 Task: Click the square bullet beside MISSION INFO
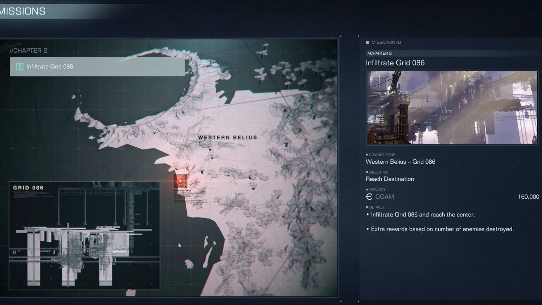click(x=368, y=42)
